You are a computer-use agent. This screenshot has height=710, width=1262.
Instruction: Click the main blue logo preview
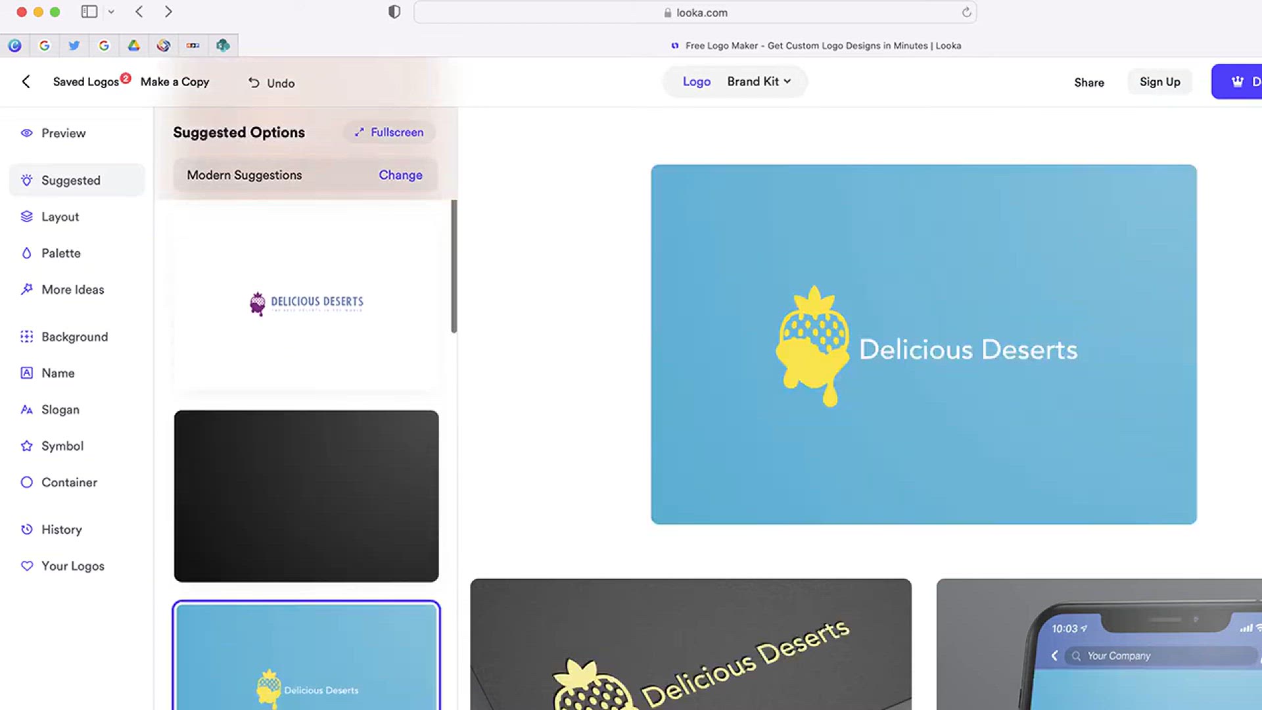point(923,344)
